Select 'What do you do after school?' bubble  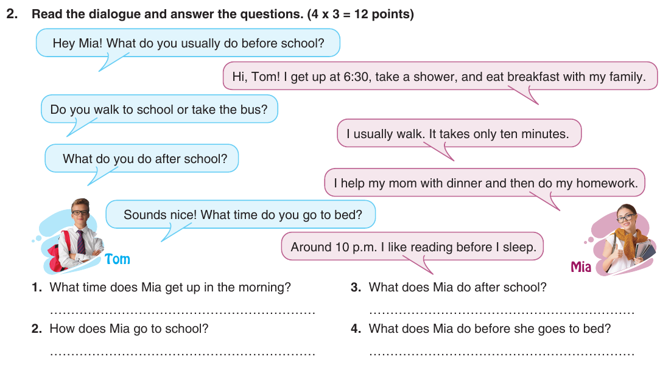click(142, 158)
